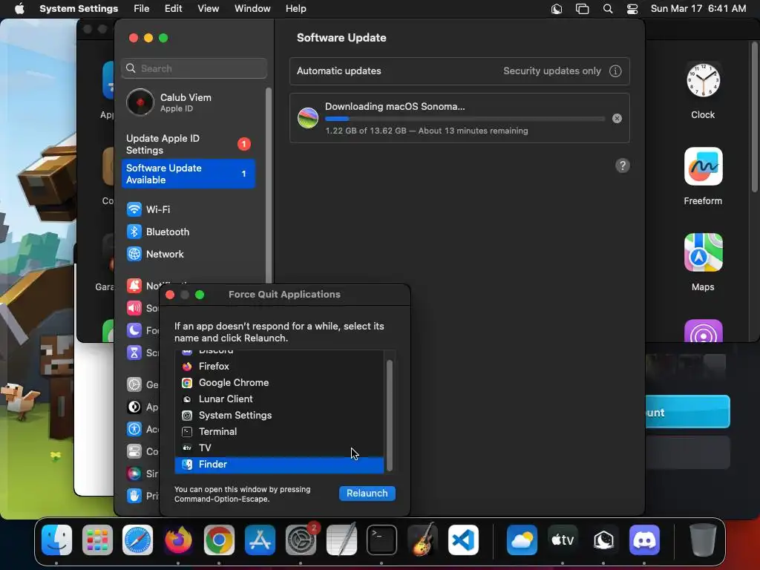This screenshot has height=570, width=760.
Task: Open Calub Viem Apple ID settings
Action: 189,102
